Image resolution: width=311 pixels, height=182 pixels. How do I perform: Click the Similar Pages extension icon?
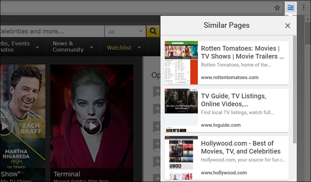pos(291,8)
